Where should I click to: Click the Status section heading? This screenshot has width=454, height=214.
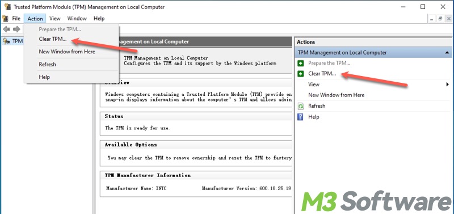114,116
